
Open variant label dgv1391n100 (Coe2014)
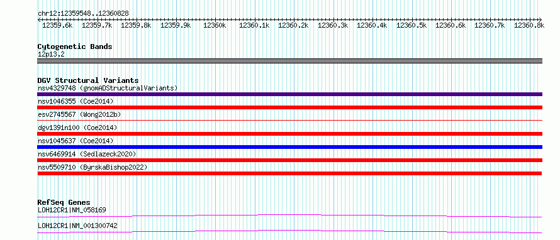click(x=77, y=128)
